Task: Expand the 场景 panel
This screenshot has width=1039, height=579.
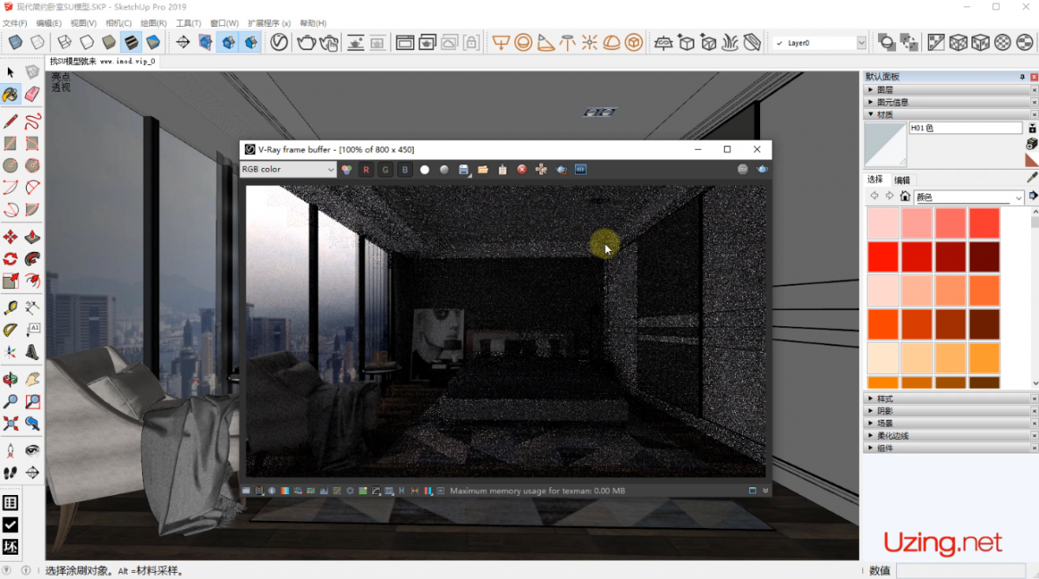Action: pos(947,423)
